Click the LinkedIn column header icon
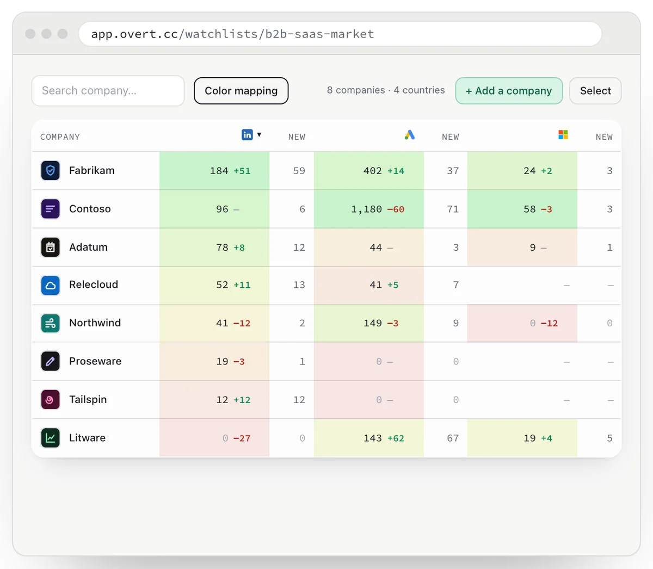The width and height of the screenshot is (653, 569). coord(247,134)
